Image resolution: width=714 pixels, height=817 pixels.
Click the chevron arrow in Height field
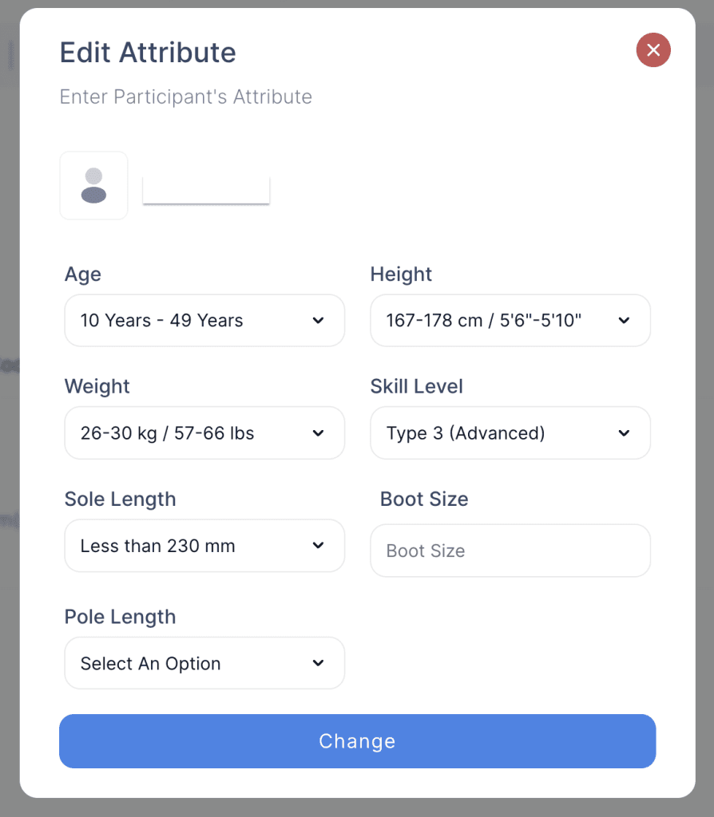coord(624,321)
